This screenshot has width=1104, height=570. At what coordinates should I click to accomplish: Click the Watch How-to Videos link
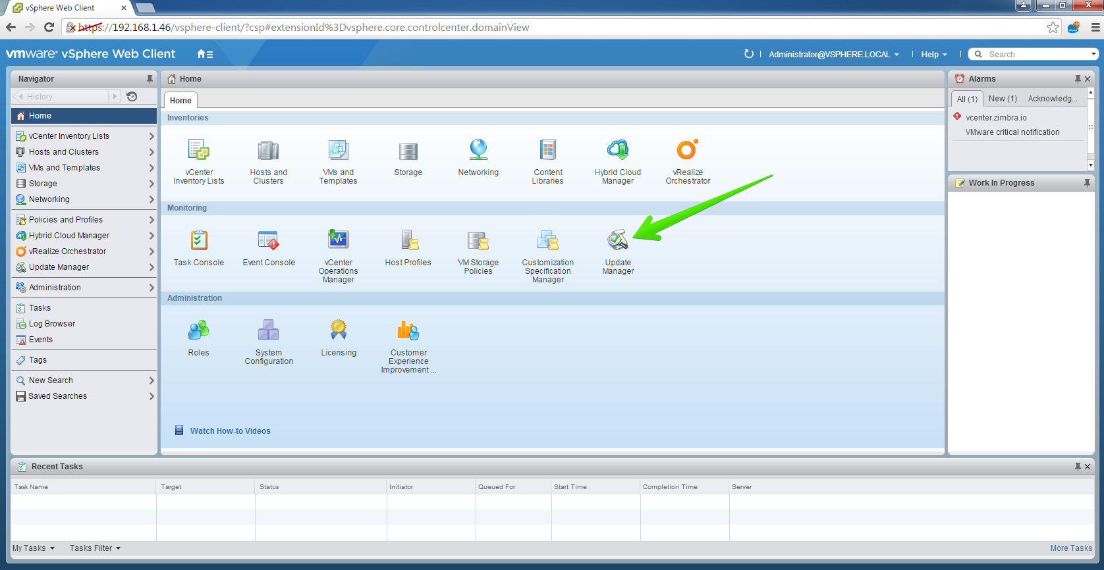tap(231, 431)
